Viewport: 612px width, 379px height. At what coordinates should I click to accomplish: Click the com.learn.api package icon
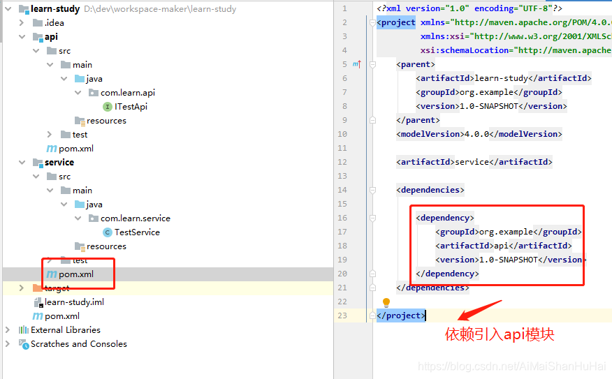pos(94,92)
